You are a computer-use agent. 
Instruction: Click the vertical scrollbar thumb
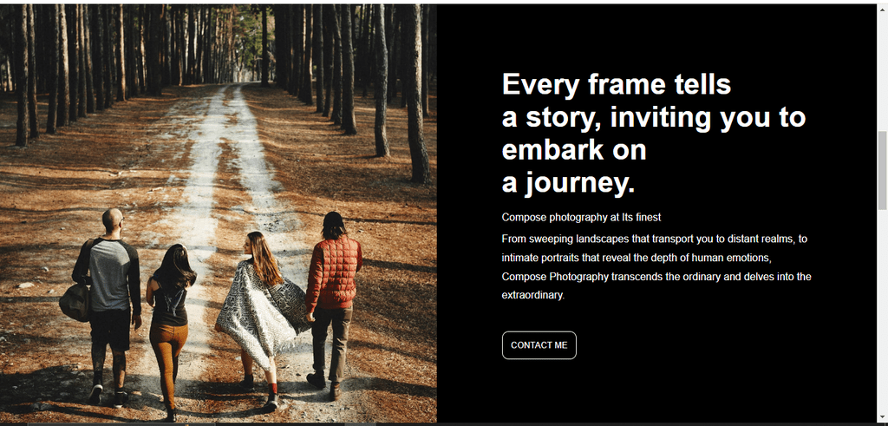pyautogui.click(x=882, y=170)
